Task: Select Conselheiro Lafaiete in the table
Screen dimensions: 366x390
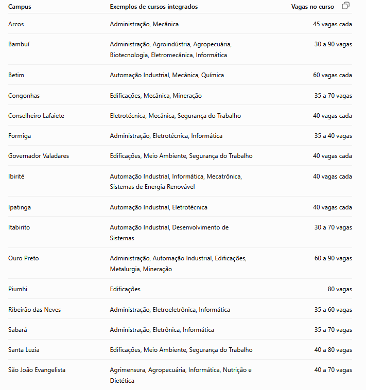Action: [36, 116]
